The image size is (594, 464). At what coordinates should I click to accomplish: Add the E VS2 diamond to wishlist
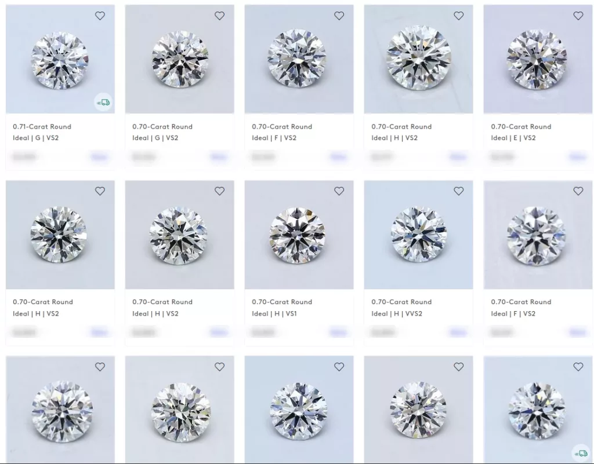pyautogui.click(x=578, y=16)
